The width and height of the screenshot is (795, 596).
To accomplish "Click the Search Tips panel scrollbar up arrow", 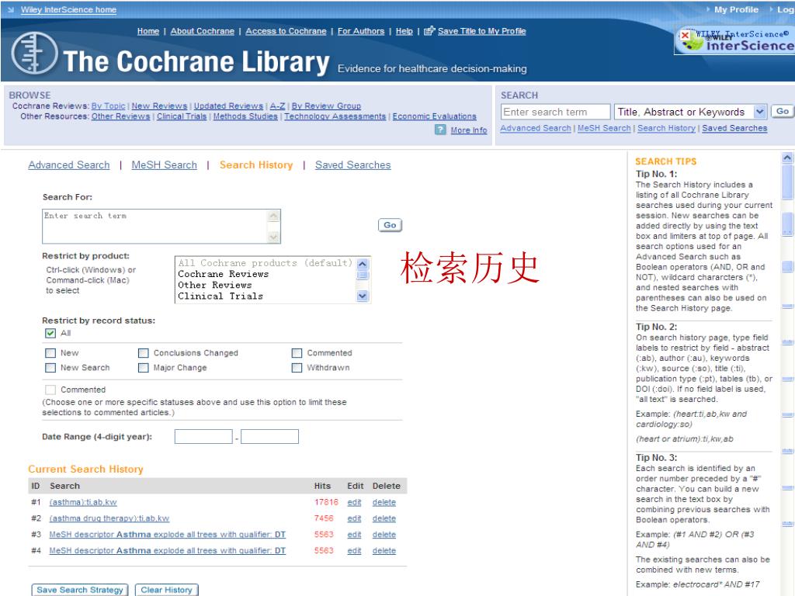I will tap(787, 158).
